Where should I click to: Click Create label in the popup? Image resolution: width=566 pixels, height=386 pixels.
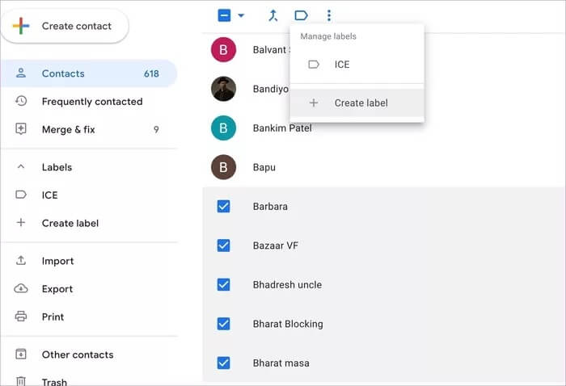coord(357,103)
